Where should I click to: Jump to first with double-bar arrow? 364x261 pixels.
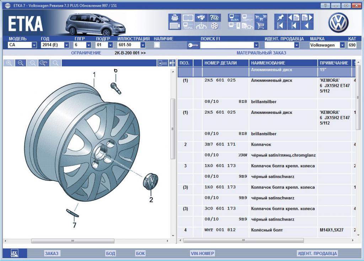click(280, 26)
